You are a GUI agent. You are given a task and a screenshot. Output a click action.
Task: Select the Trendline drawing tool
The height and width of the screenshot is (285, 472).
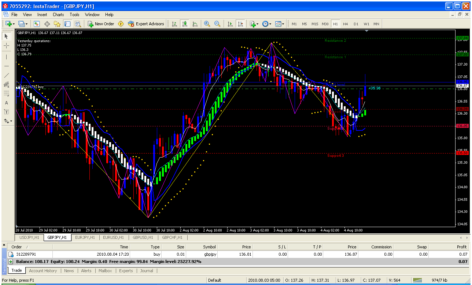(x=6, y=75)
